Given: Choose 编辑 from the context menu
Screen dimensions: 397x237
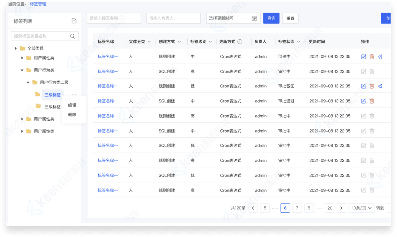Looking at the screenshot, I should pos(72,105).
